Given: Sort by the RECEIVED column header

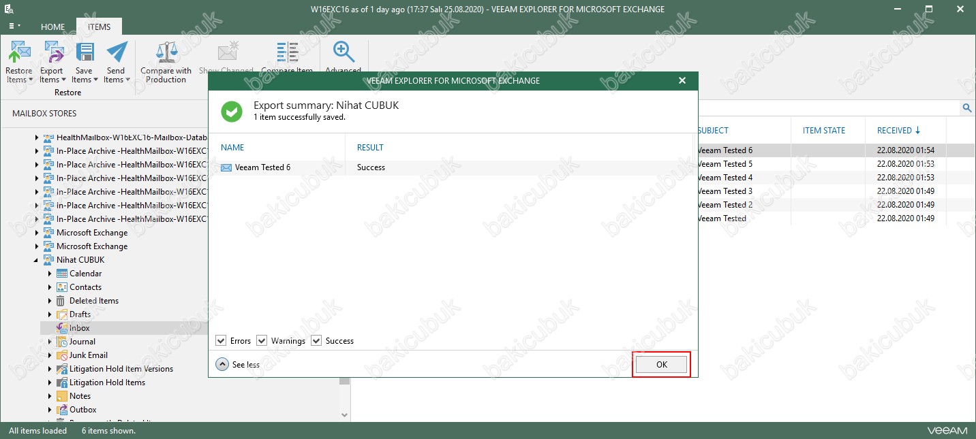Looking at the screenshot, I should [x=898, y=131].
